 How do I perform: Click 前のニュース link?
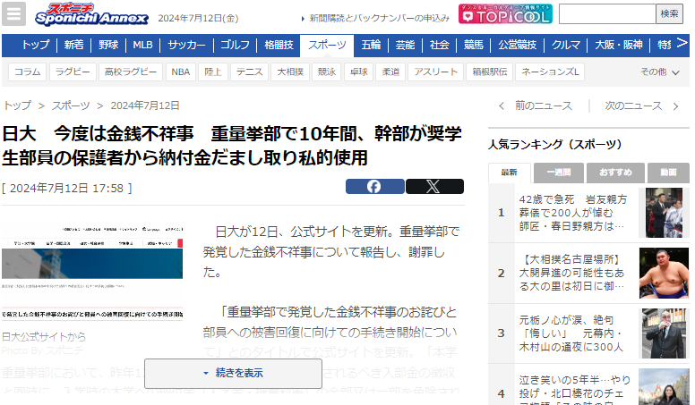pos(544,105)
